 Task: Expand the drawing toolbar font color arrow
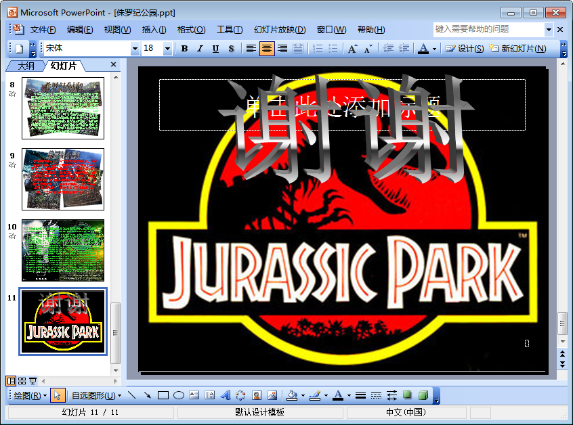pyautogui.click(x=349, y=395)
